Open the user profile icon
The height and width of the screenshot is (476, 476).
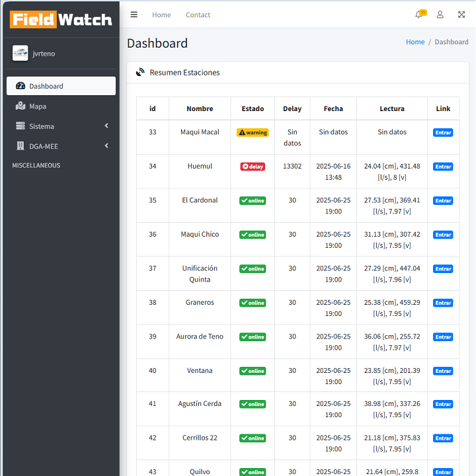[x=440, y=15]
